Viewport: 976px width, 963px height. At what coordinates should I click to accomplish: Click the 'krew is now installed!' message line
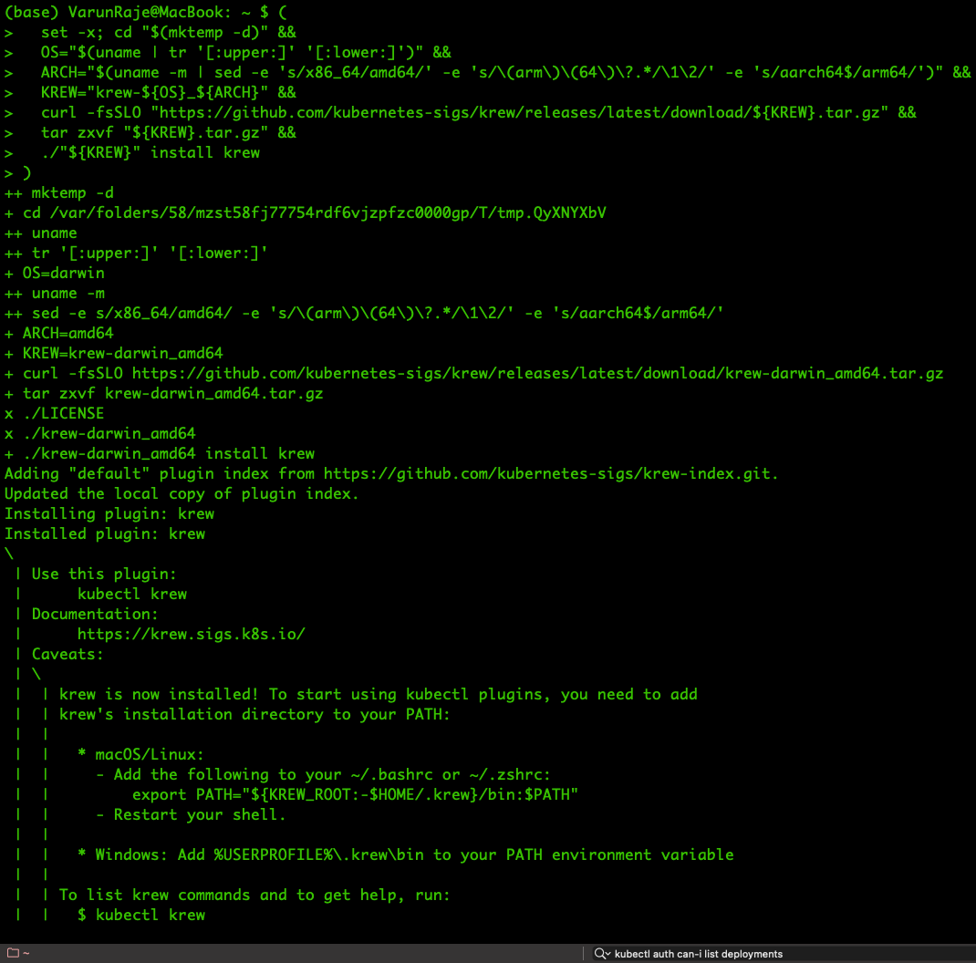pos(379,694)
